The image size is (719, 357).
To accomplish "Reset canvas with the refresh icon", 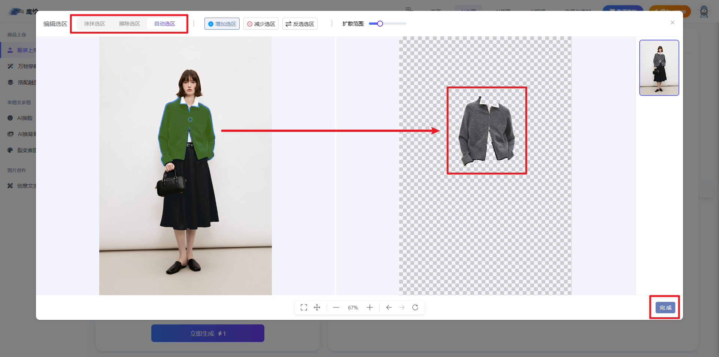I will (415, 308).
